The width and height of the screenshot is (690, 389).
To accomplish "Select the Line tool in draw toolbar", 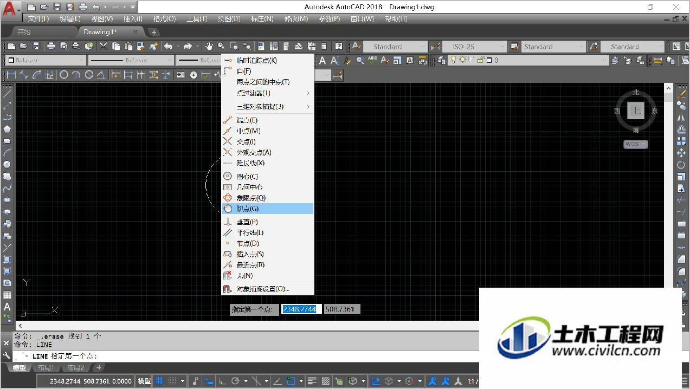I will [x=7, y=93].
